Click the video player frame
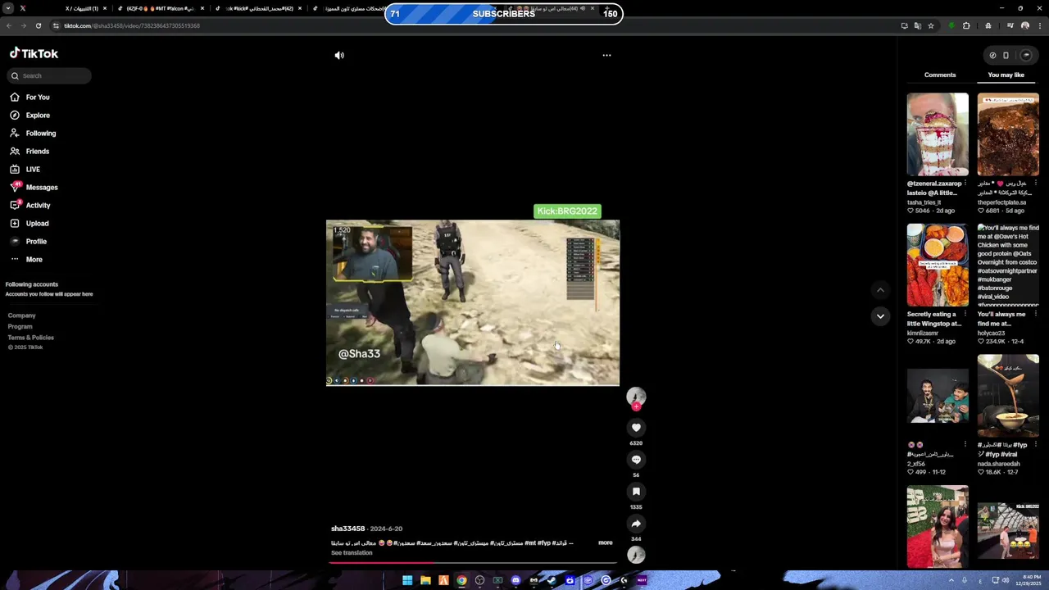Viewport: 1049px width, 590px height. pyautogui.click(x=473, y=302)
